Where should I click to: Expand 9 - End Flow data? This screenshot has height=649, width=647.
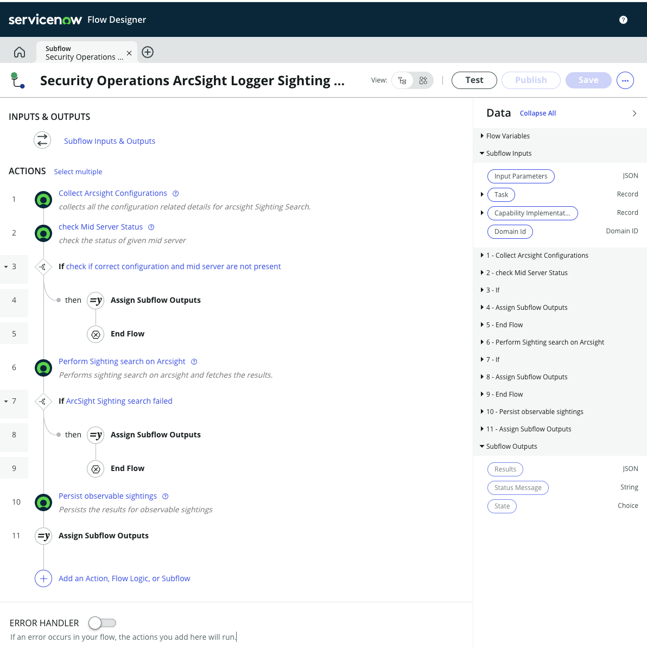point(482,395)
